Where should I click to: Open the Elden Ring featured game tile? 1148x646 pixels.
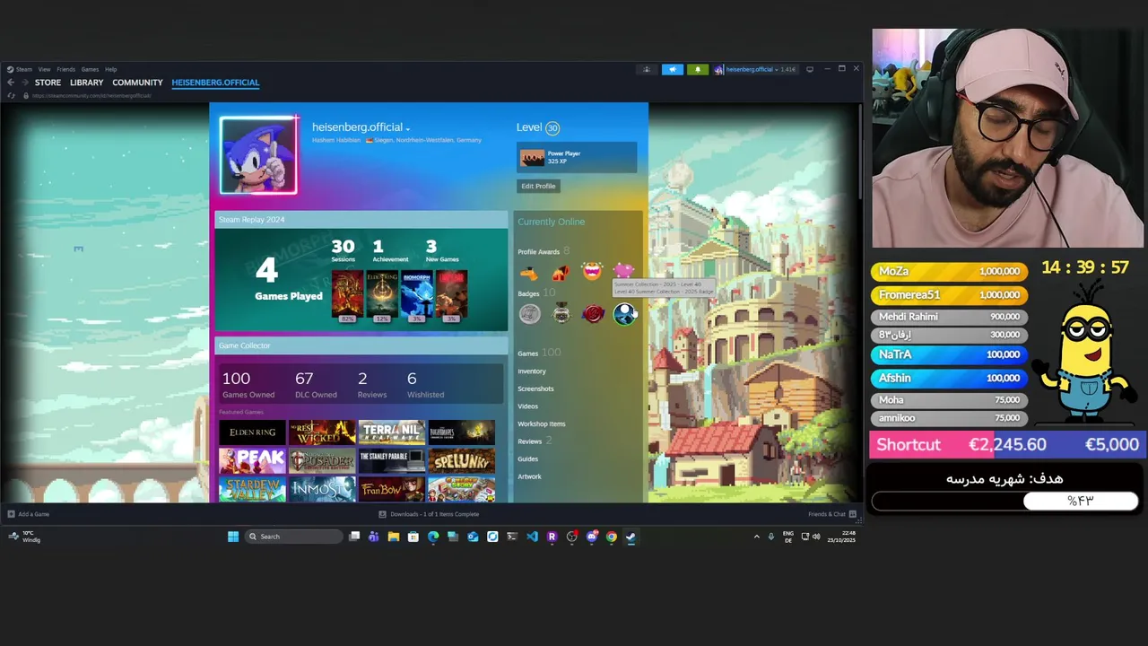(x=252, y=432)
